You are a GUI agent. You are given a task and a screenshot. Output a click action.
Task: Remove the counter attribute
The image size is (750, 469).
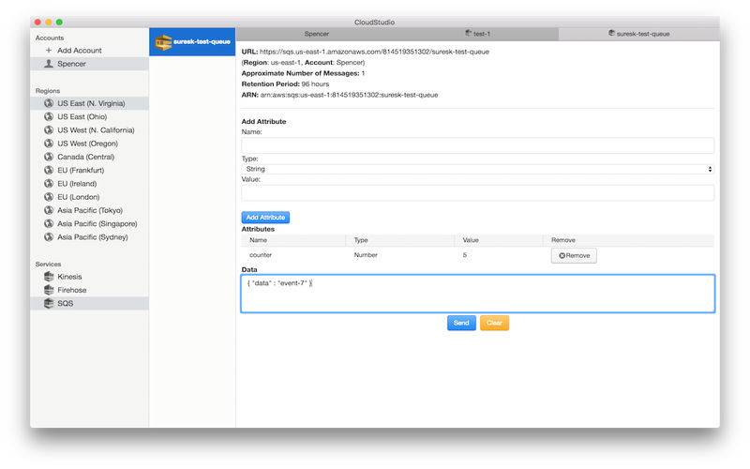(574, 255)
